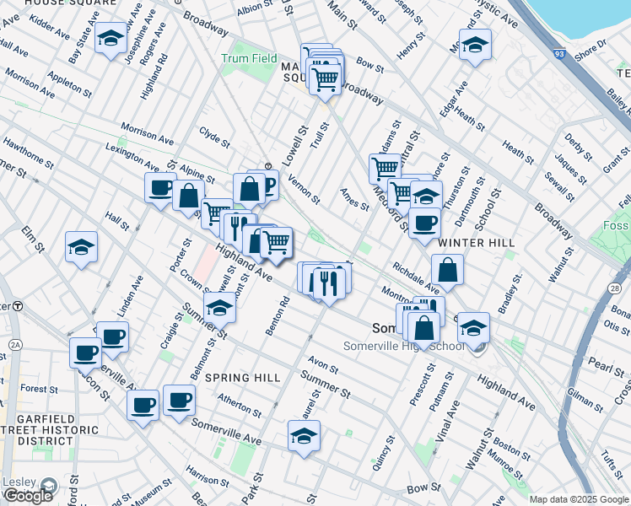This screenshot has height=506, width=631.
Task: Click the Trum Field park label
Action: (249, 59)
